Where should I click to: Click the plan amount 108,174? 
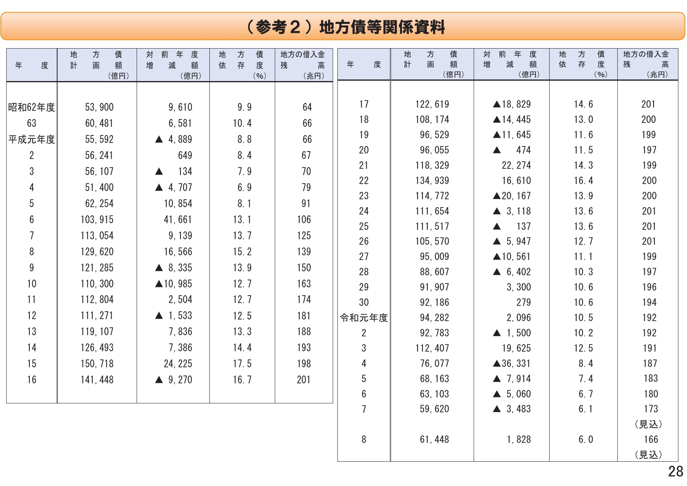(x=432, y=119)
